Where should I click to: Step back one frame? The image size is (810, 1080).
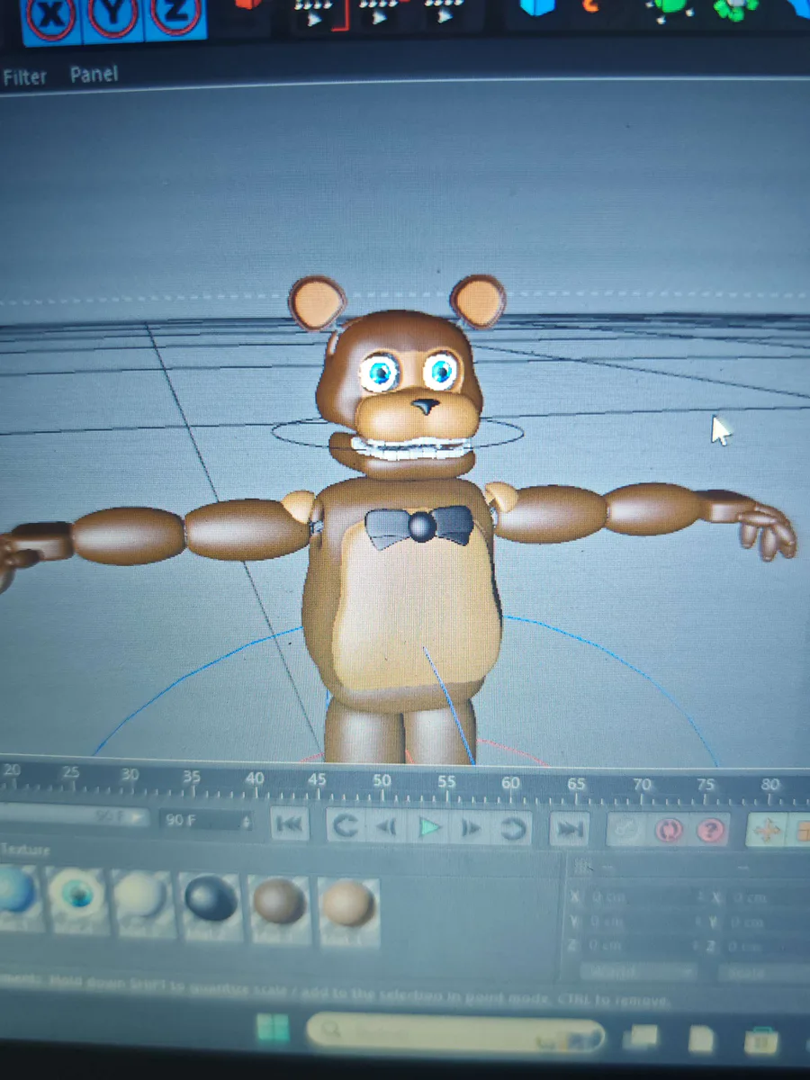point(387,826)
